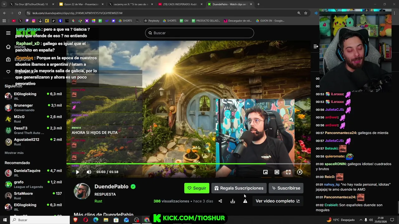
Task: Open the Kick hamburger sidebar menu
Action: [x=8, y=33]
